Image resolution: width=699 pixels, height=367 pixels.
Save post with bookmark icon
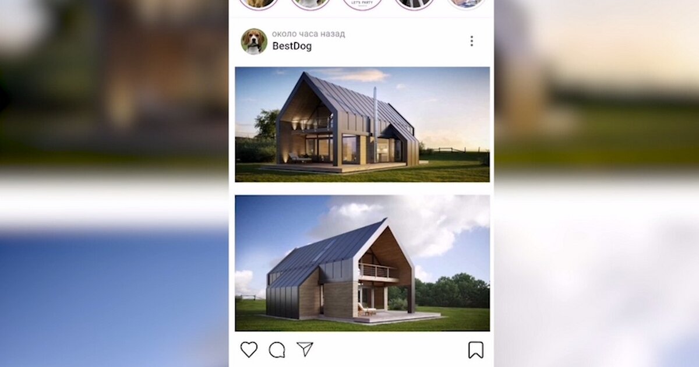pos(476,350)
